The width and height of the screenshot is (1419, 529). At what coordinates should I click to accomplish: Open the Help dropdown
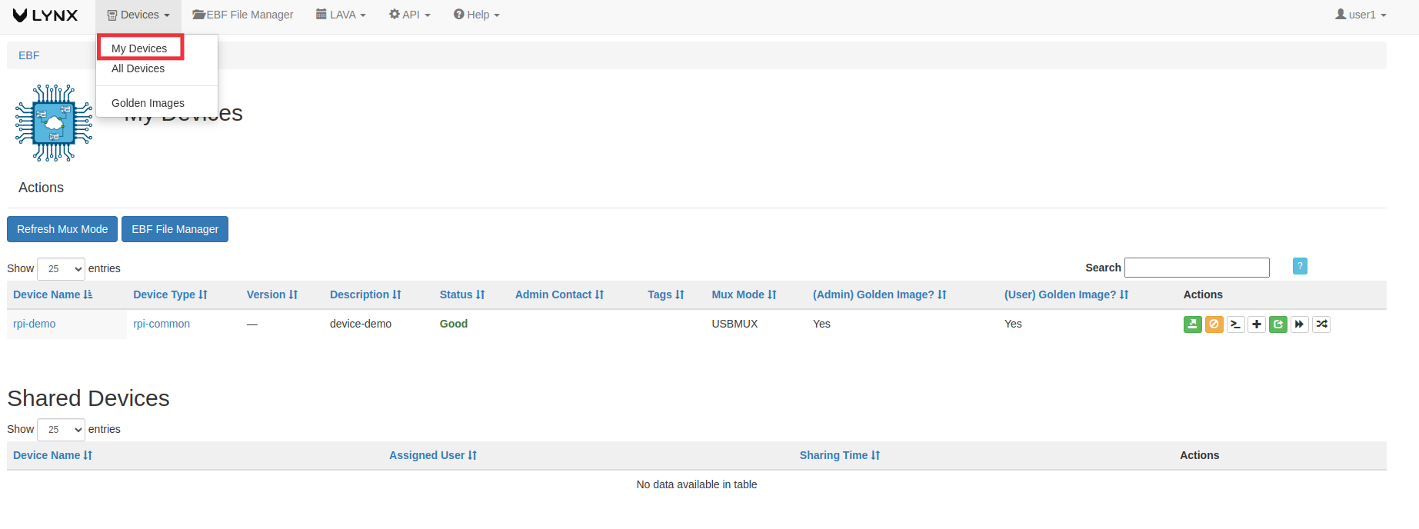pos(477,15)
